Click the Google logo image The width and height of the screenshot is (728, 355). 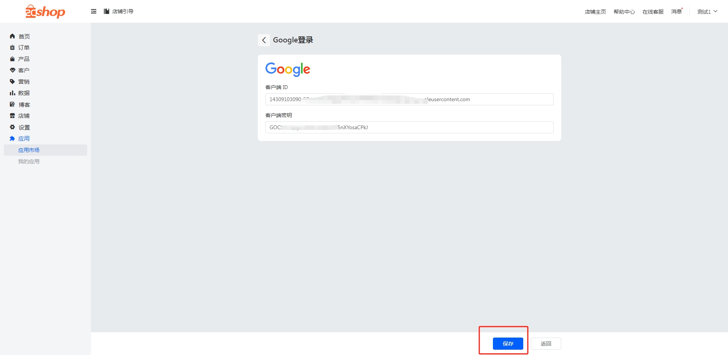tap(288, 69)
